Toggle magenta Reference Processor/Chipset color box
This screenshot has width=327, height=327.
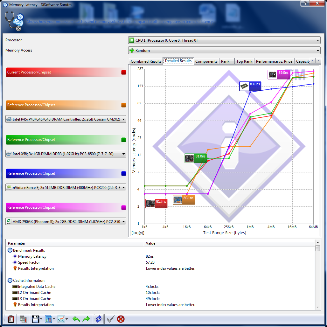pyautogui.click(x=124, y=207)
